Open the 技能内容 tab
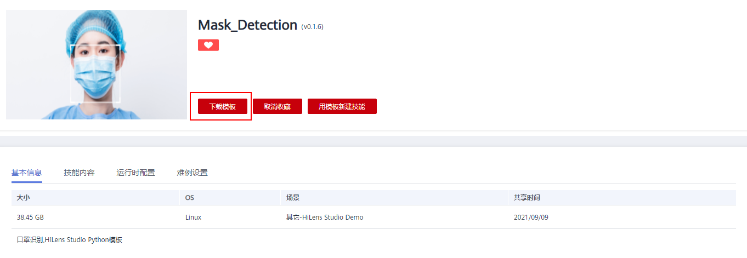 point(79,173)
